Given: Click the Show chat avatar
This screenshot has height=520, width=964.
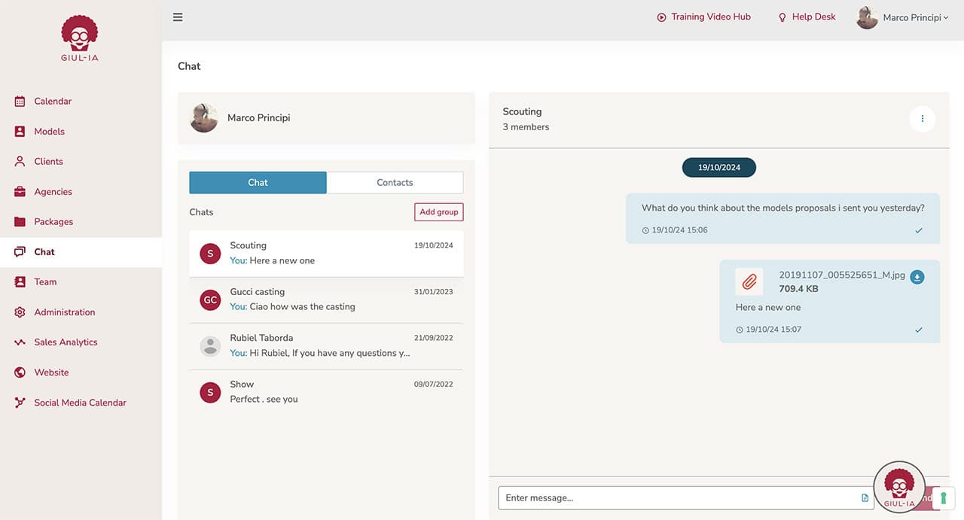Looking at the screenshot, I should pyautogui.click(x=210, y=392).
